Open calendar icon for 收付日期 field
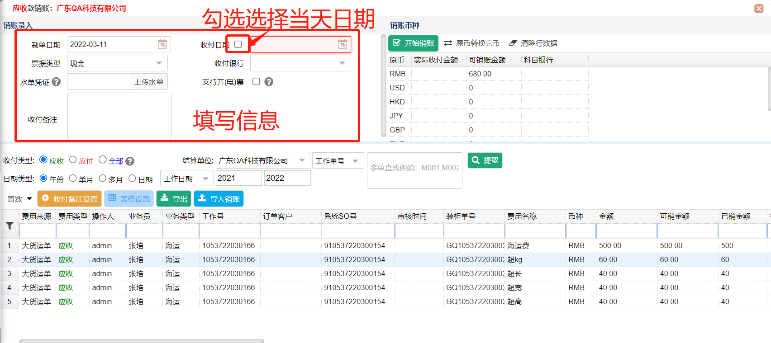 point(343,44)
